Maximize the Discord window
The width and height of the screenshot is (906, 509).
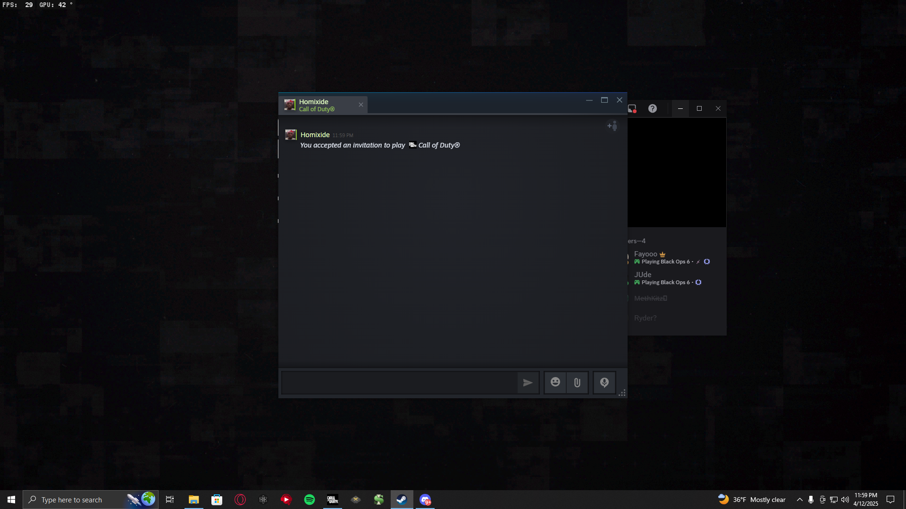coord(699,109)
